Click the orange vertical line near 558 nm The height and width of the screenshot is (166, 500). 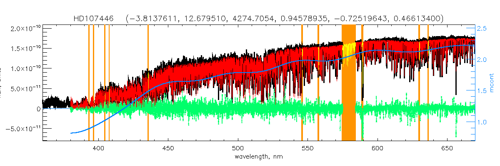318,83
